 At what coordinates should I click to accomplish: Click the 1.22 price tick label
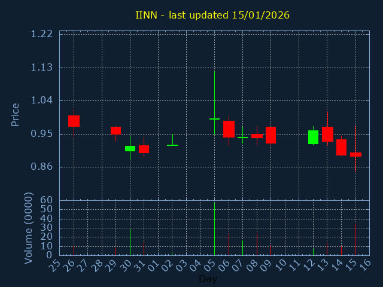41,34
